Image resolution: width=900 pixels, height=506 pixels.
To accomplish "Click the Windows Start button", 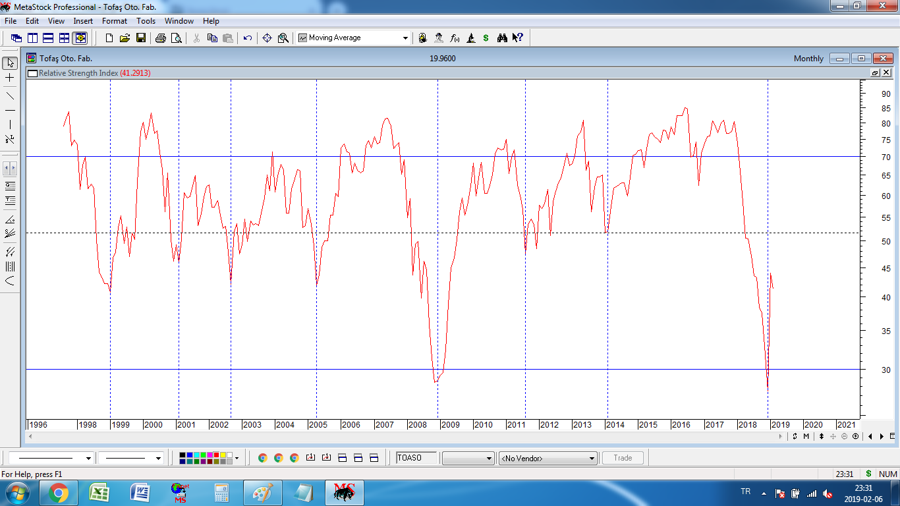I will (17, 493).
